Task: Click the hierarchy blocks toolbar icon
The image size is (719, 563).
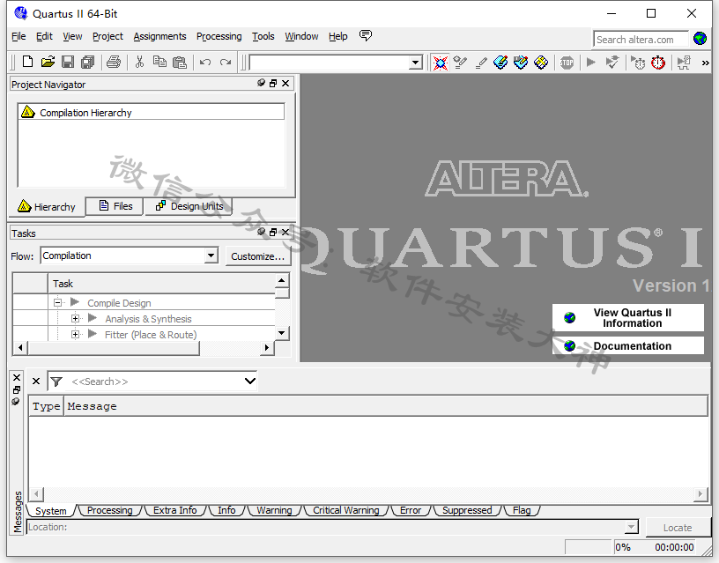Action: (x=683, y=63)
